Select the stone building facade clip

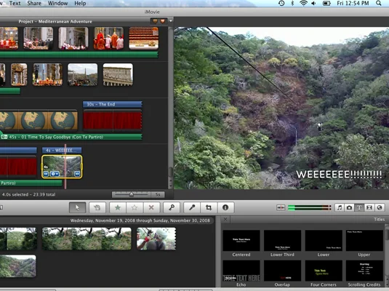(118, 75)
